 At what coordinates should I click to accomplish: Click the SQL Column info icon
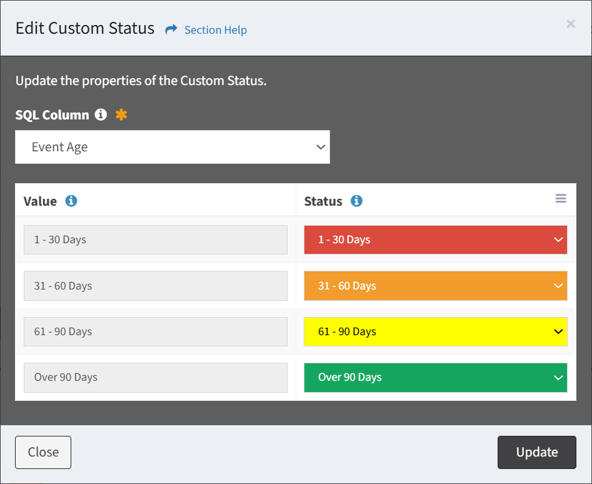tap(101, 114)
